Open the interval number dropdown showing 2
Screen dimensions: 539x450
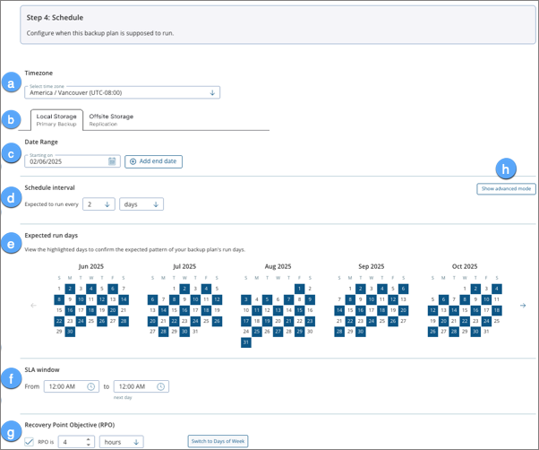(97, 204)
